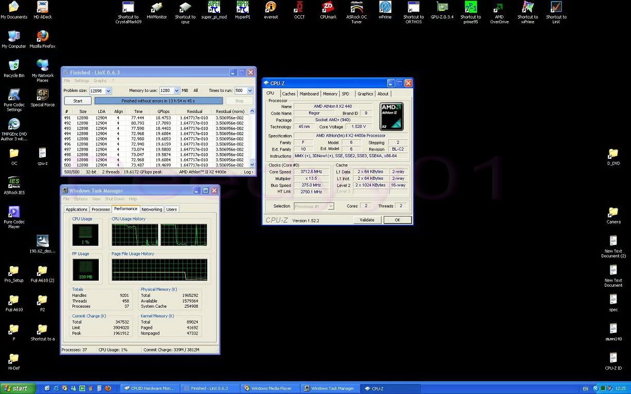Open the Camera folder on desktop
The width and height of the screenshot is (631, 394).
613,216
